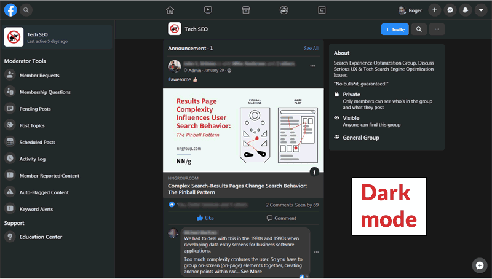Screen dimensions: 492x279
Task: Like the announcement post
Action: click(205, 218)
